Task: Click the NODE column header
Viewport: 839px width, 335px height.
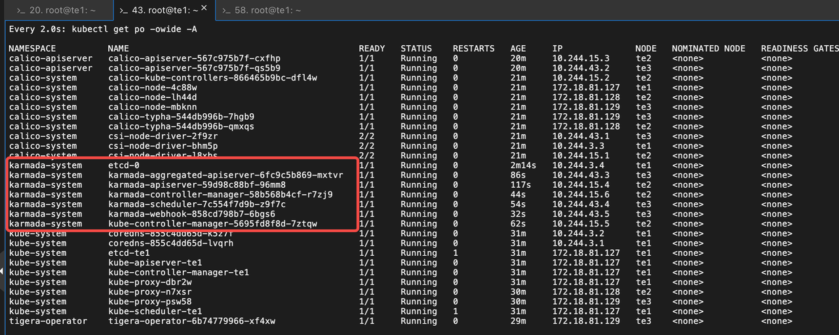Action: tap(646, 49)
